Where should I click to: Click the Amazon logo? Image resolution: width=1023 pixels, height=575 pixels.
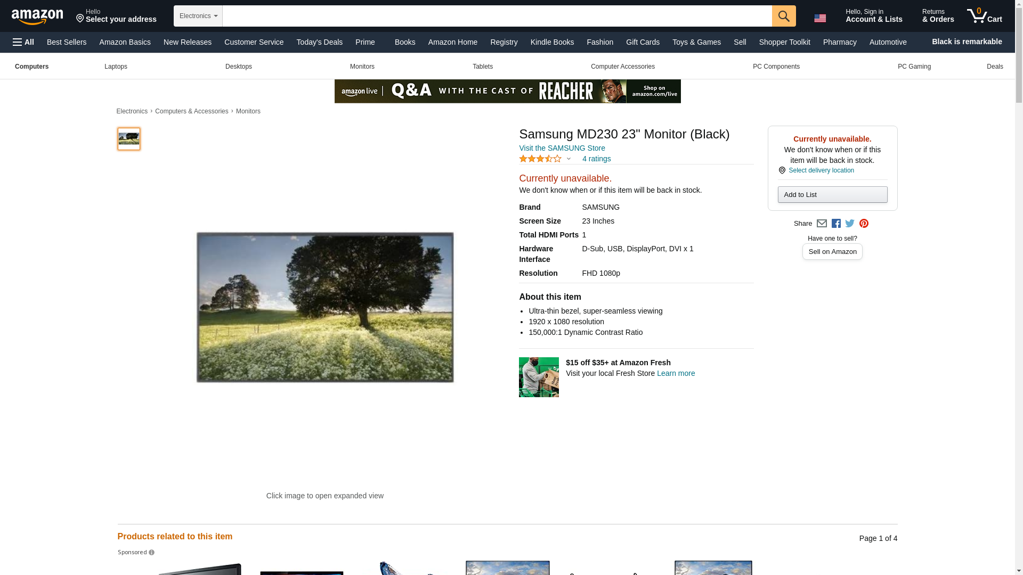point(37,17)
